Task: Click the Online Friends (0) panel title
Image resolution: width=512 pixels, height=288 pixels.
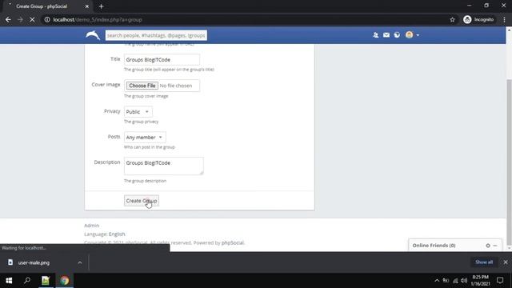Action: 434,246
